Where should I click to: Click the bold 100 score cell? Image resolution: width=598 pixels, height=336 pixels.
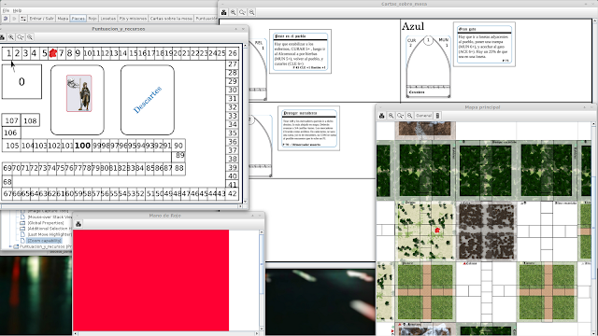(x=82, y=146)
